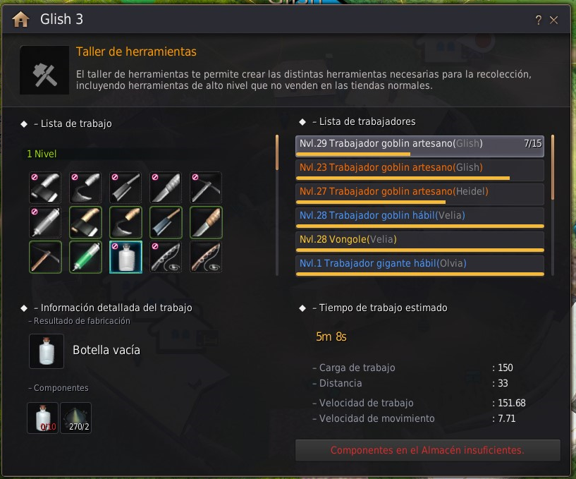The image size is (576, 479).
Task: Pick the wooden-handled hoe recipe
Action: click(x=125, y=222)
